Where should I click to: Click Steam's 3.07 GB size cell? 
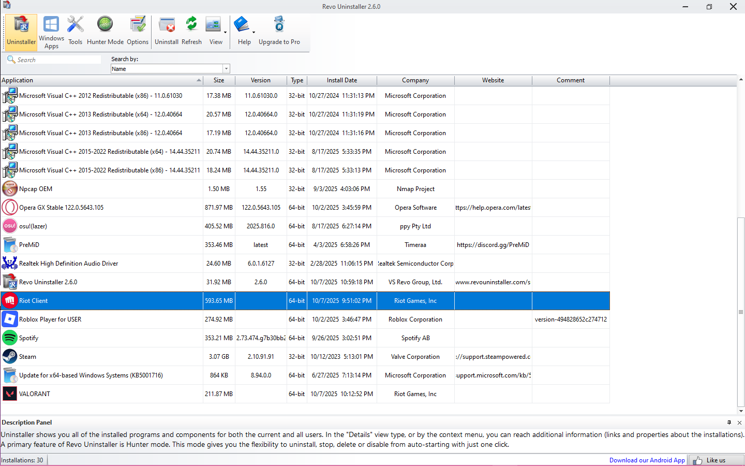click(219, 357)
